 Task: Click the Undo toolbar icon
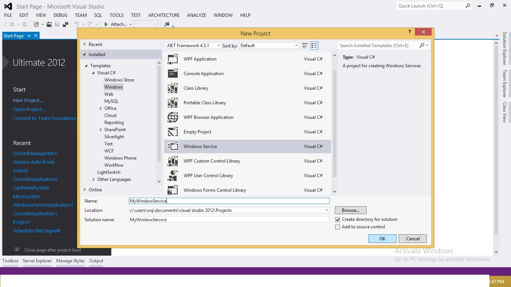[x=77, y=24]
